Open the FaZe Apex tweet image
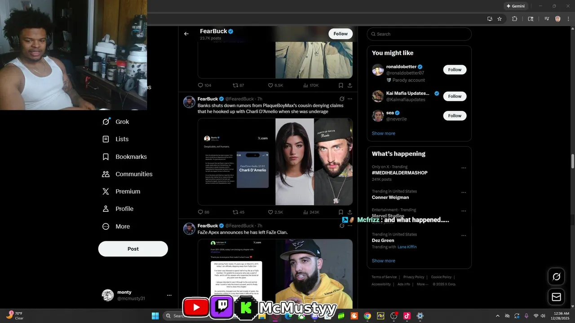 [275, 274]
